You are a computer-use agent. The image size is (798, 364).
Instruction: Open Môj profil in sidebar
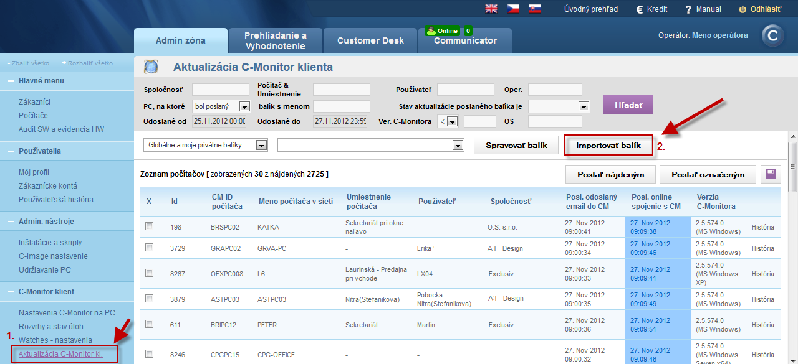(x=34, y=172)
